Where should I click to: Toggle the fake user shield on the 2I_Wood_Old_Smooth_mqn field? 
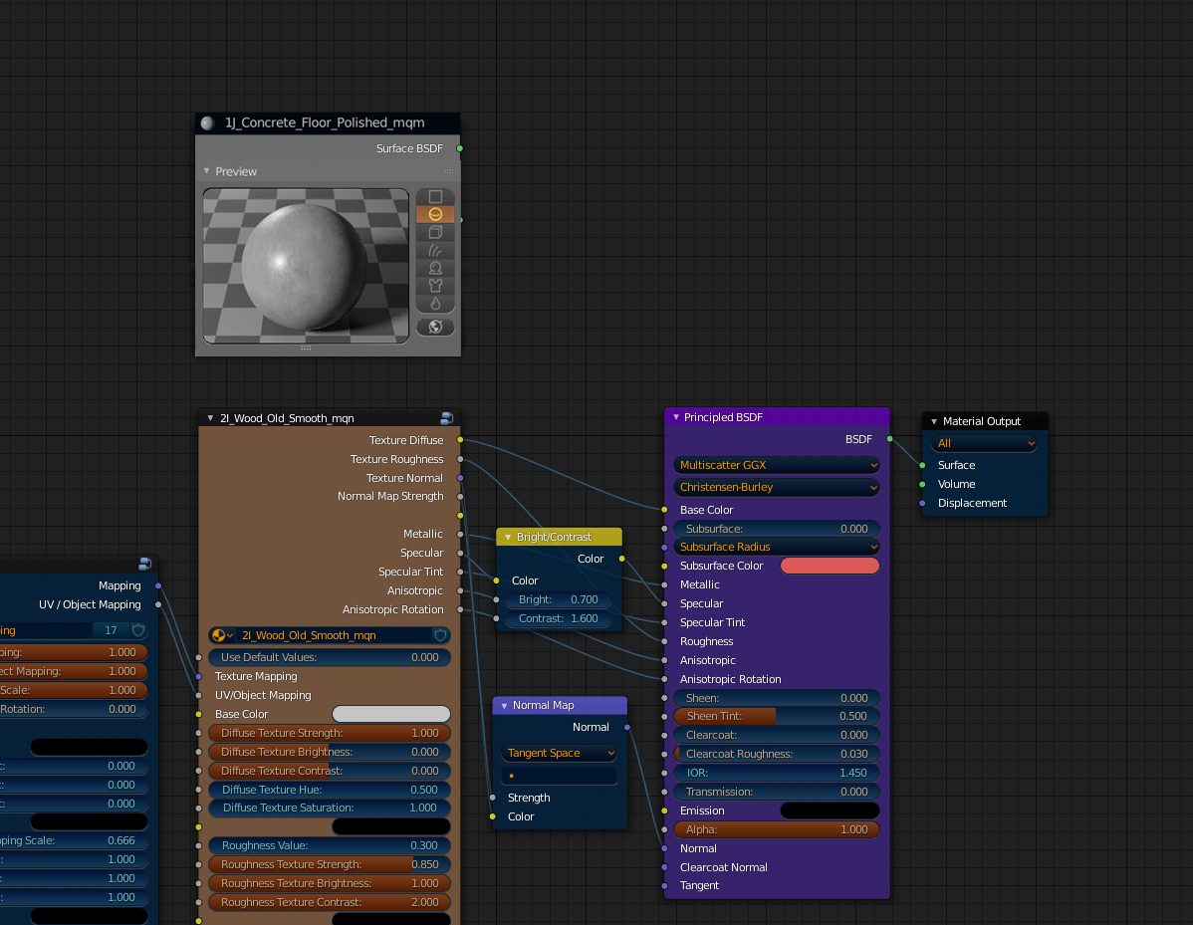coord(440,635)
